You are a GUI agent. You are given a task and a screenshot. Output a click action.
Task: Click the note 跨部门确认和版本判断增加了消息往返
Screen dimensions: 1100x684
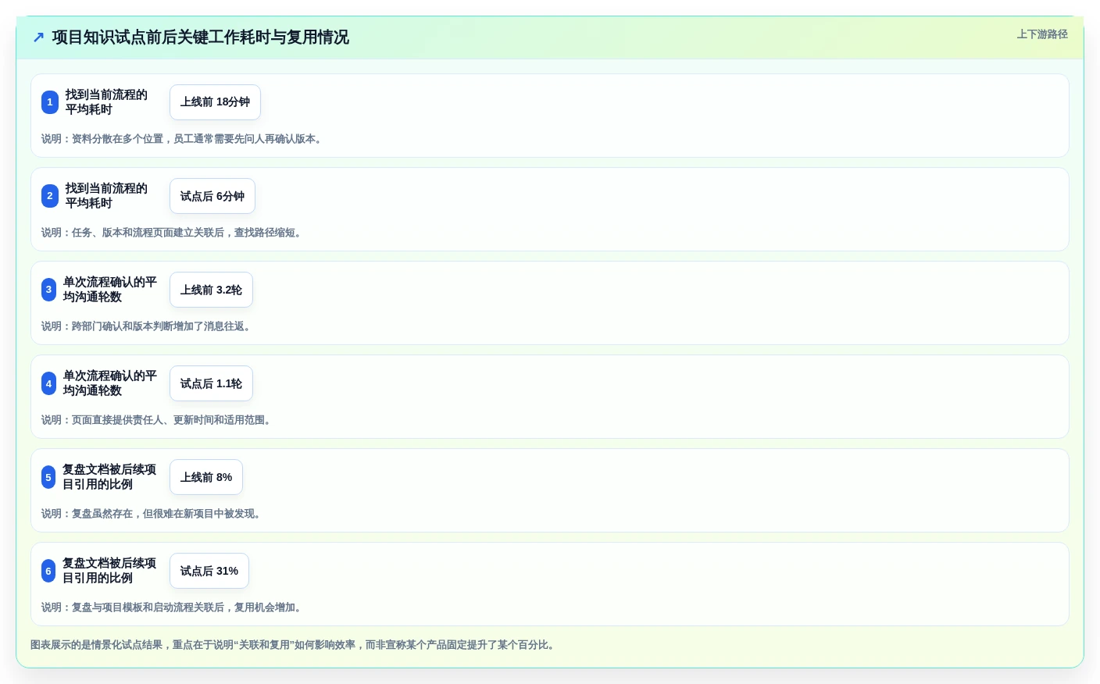(x=148, y=326)
